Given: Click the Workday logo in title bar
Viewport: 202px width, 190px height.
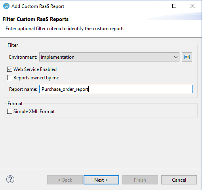Looking at the screenshot, I should [6, 6].
